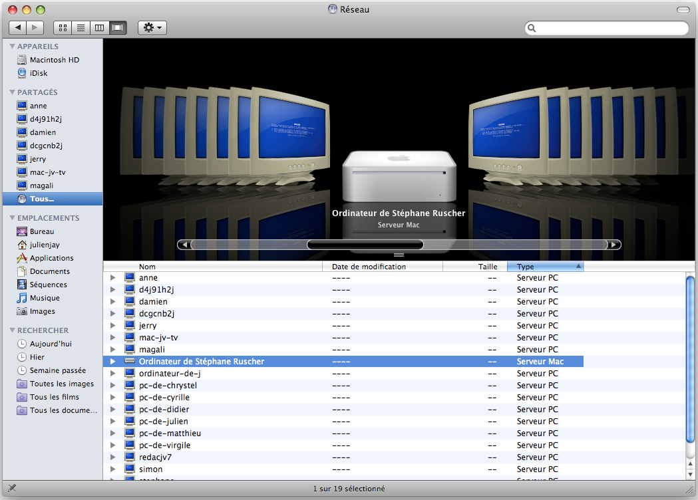Open Toutes les images smart folder
The height and width of the screenshot is (500, 698).
[x=53, y=384]
